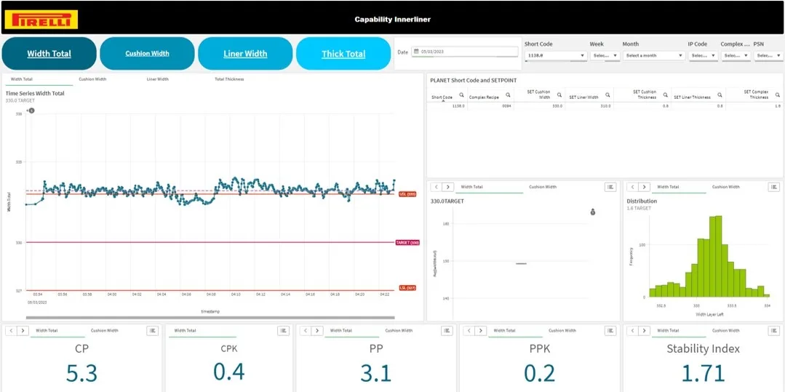Click next arrow on the CP card
This screenshot has width=785, height=392.
click(x=23, y=330)
